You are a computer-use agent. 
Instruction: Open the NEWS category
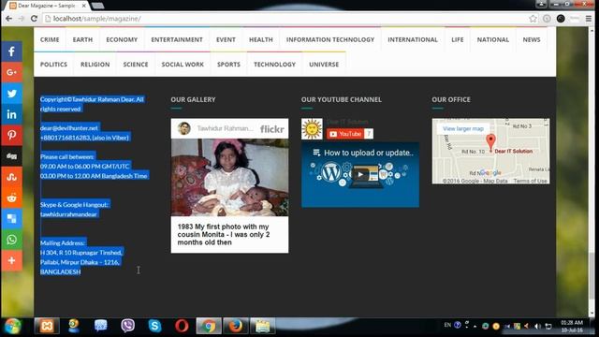[x=532, y=39]
